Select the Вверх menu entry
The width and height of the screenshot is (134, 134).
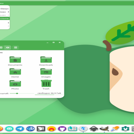point(4,9)
